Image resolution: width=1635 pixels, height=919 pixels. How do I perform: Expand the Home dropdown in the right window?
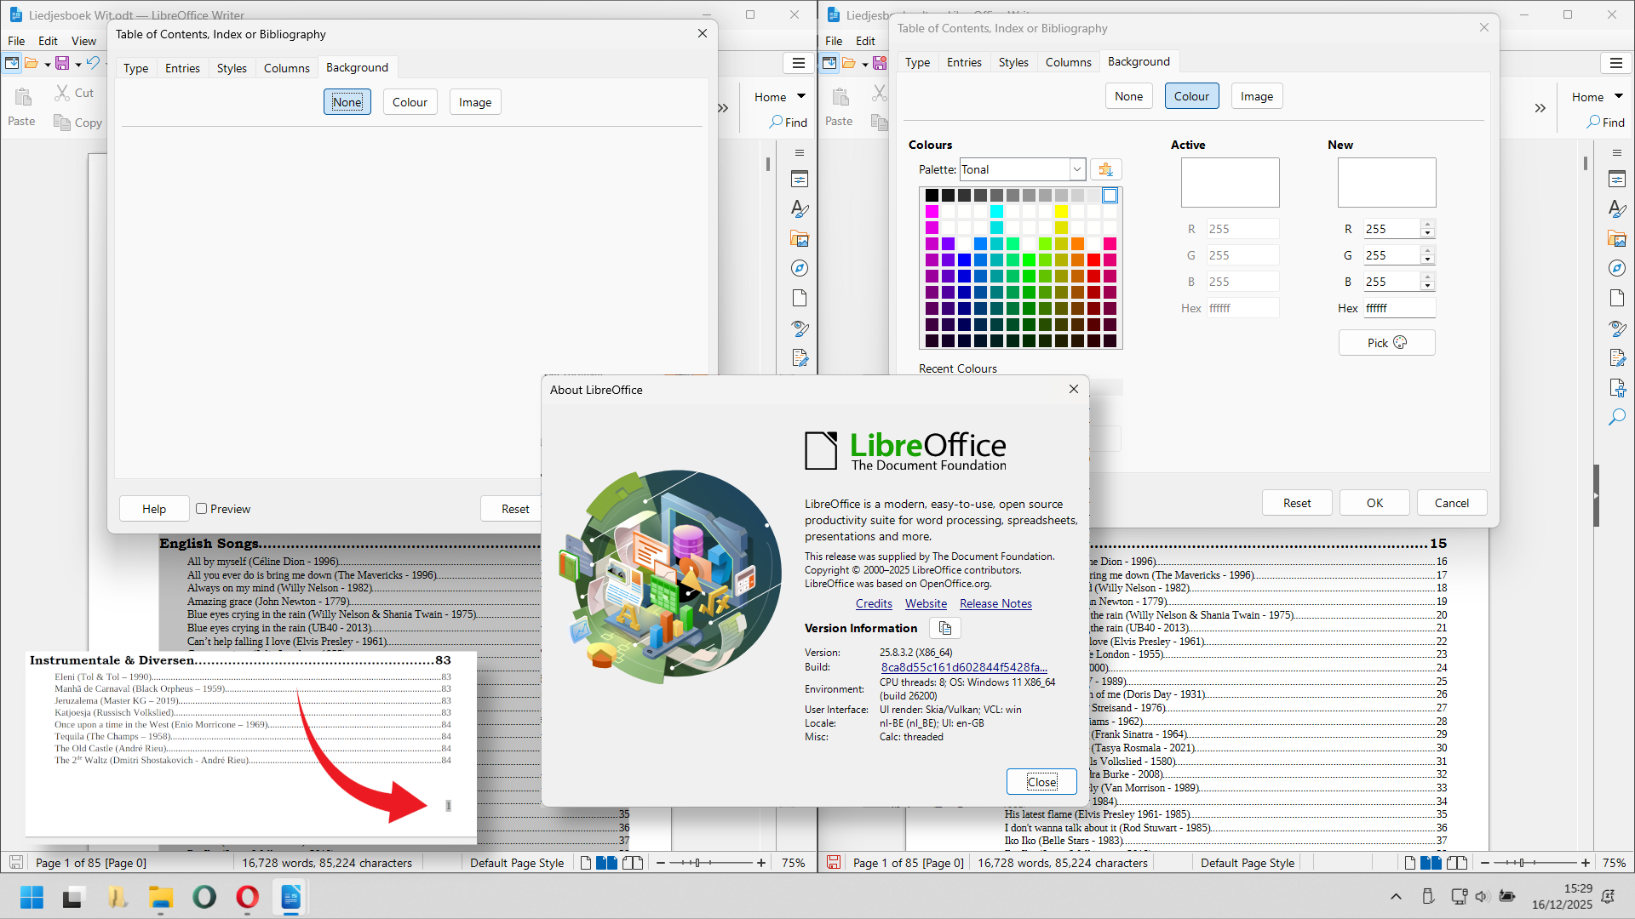(x=1619, y=96)
